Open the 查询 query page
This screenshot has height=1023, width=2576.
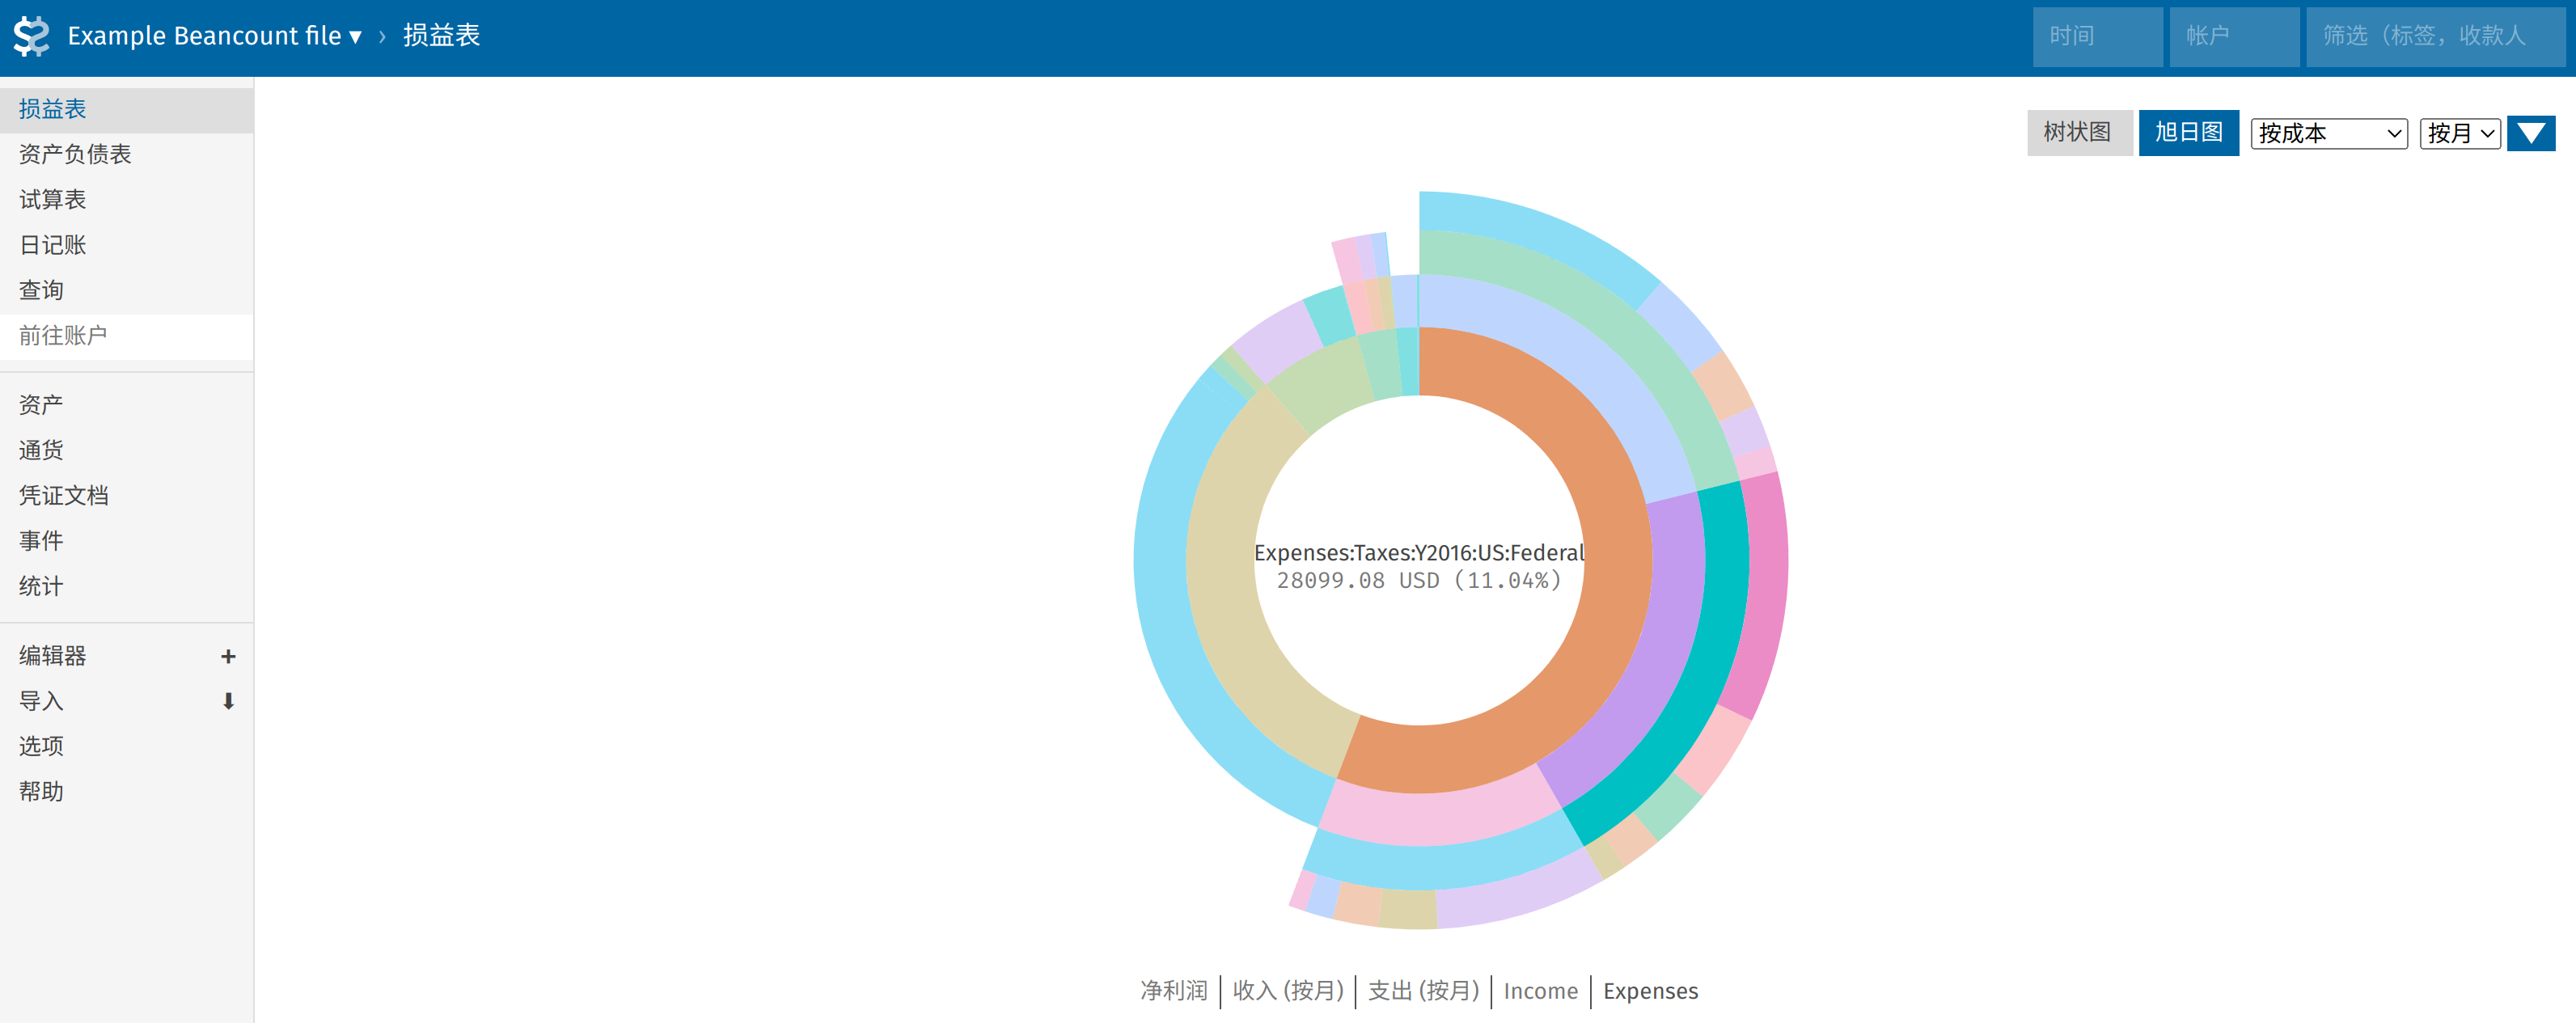pos(41,290)
